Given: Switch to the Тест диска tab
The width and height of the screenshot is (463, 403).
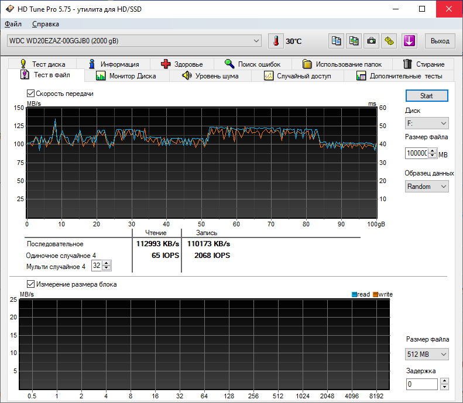Looking at the screenshot, I should (x=43, y=64).
